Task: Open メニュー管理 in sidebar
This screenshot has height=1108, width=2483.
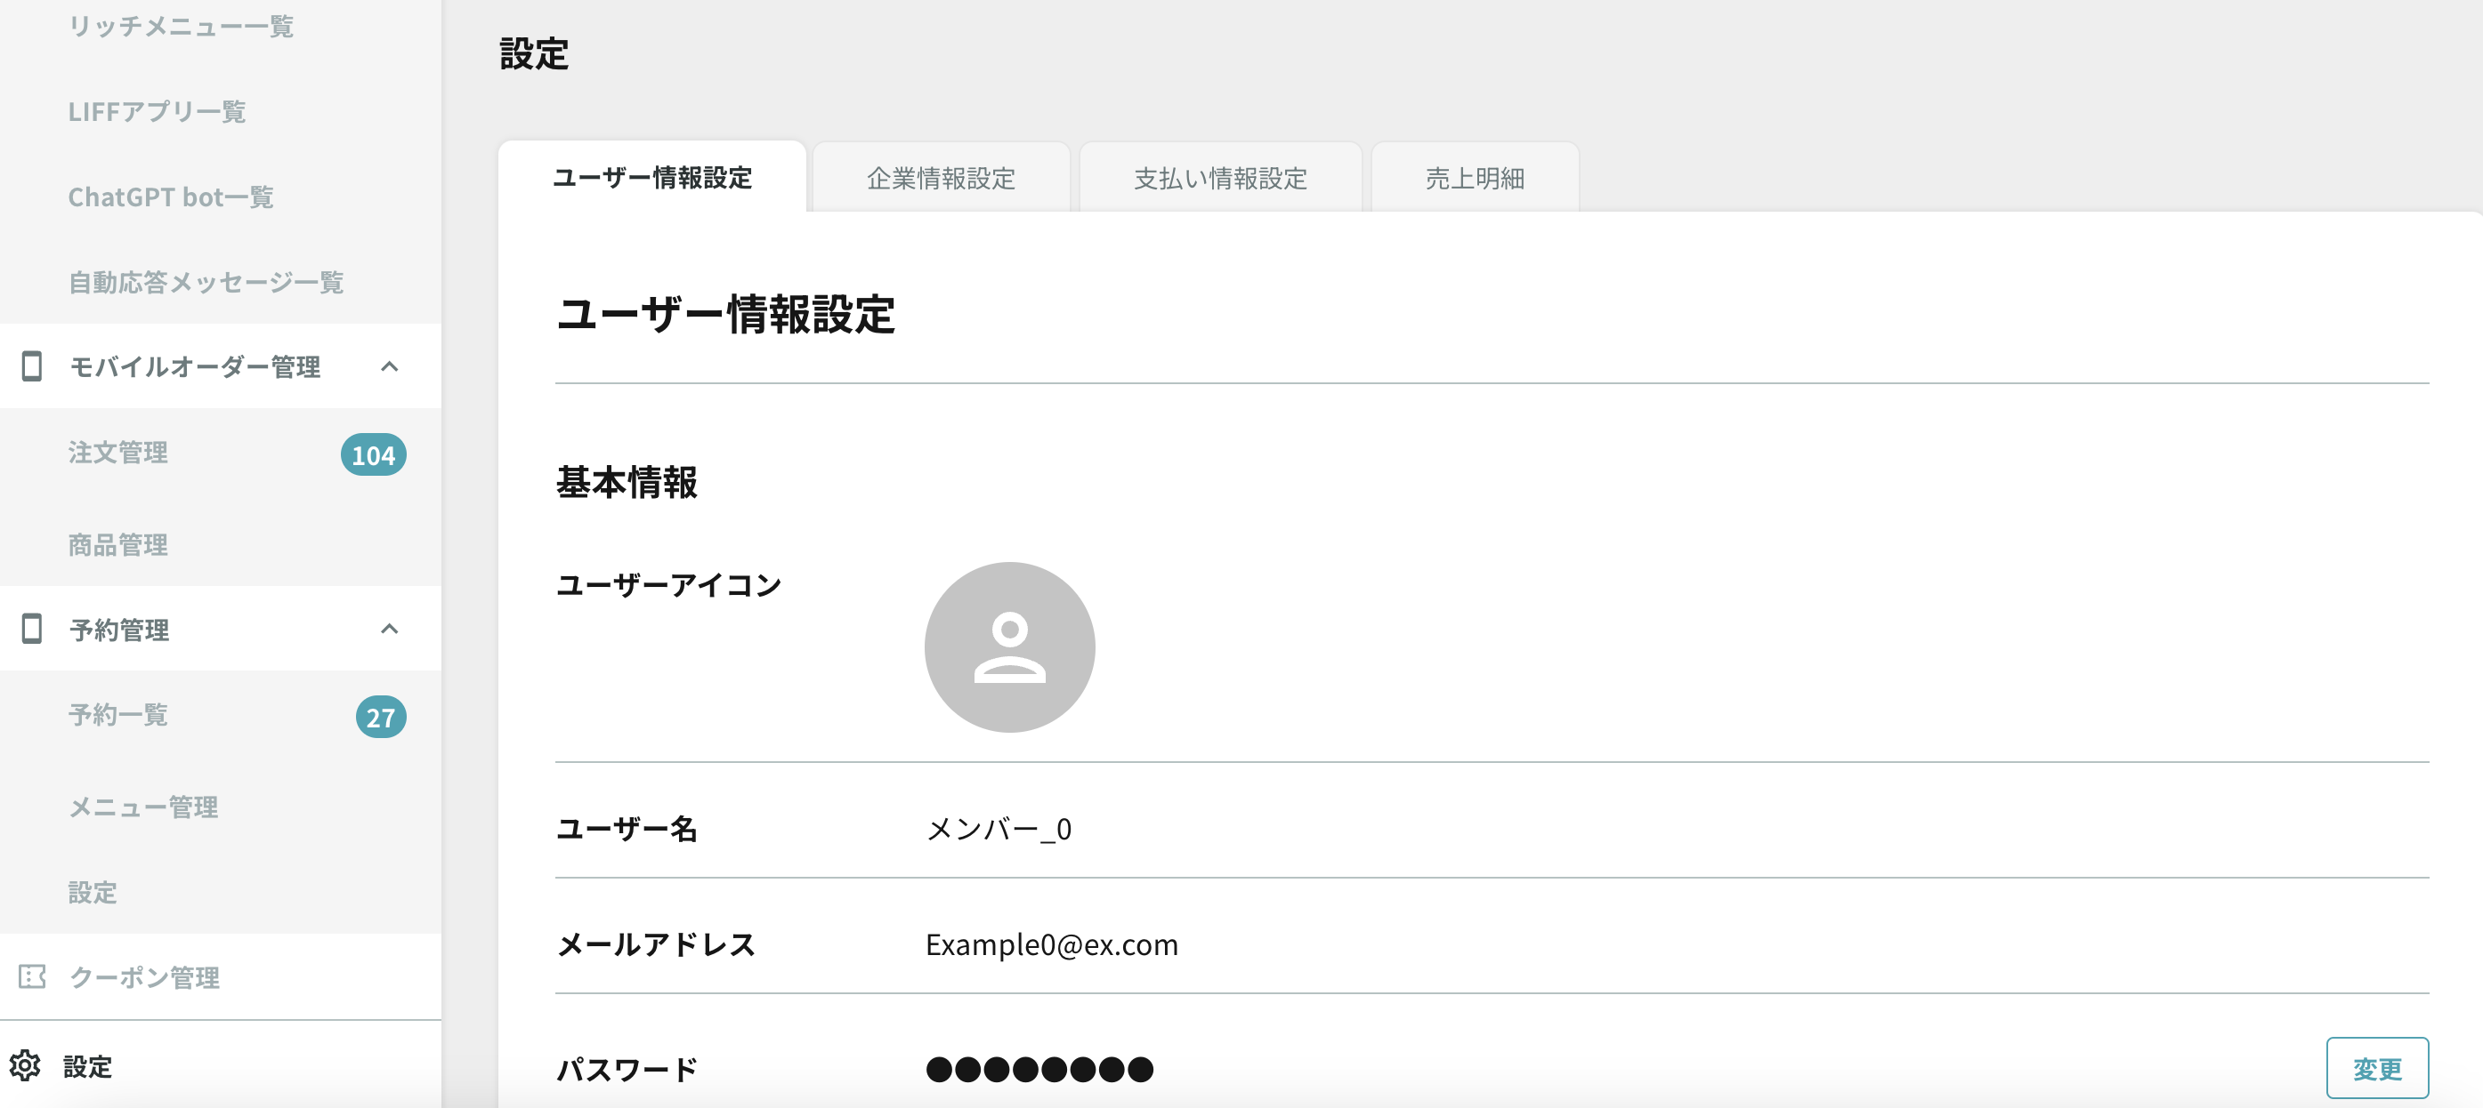Action: pyautogui.click(x=142, y=807)
